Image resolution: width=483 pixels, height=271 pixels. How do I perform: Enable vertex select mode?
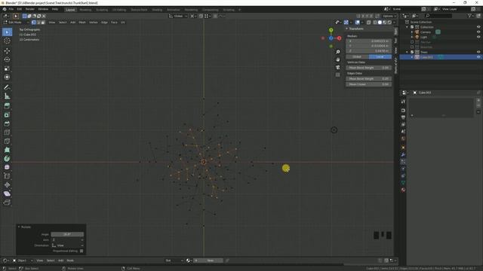pyautogui.click(x=33, y=23)
